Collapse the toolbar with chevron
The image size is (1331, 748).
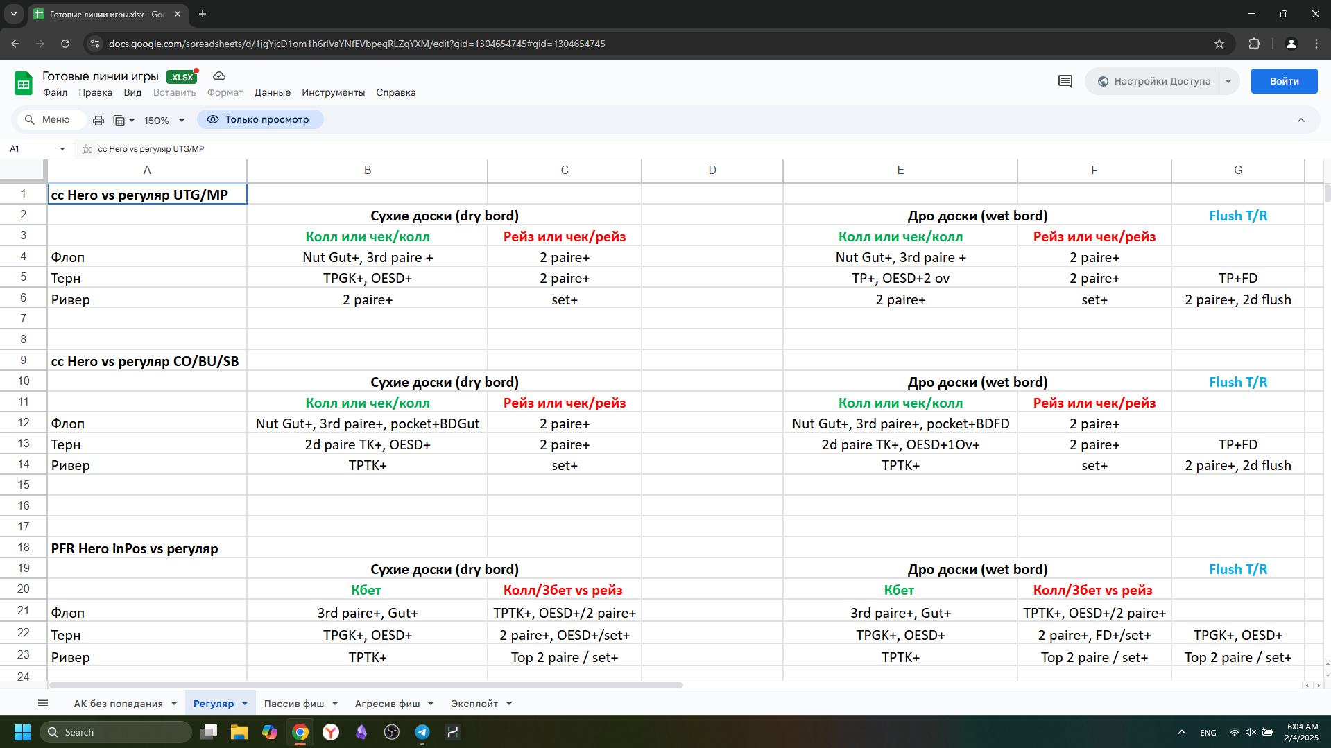pyautogui.click(x=1301, y=121)
